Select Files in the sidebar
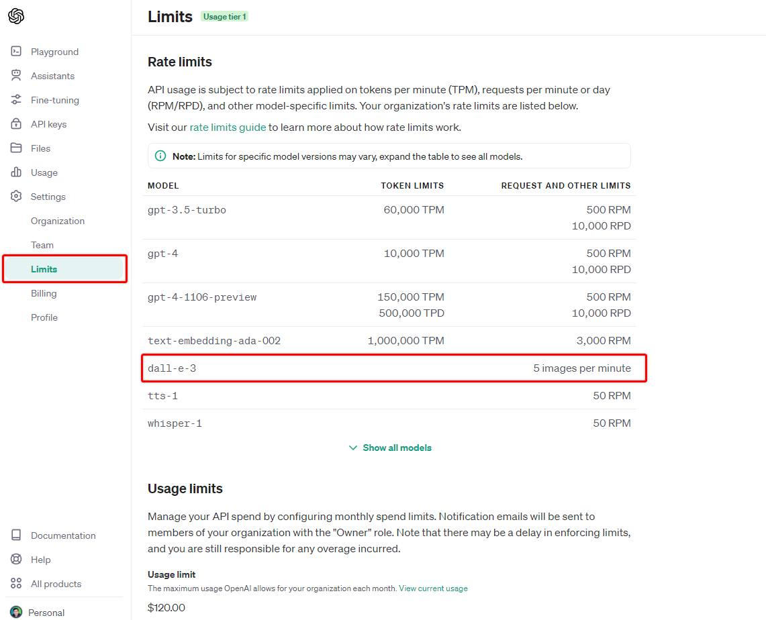The image size is (766, 620). (40, 148)
